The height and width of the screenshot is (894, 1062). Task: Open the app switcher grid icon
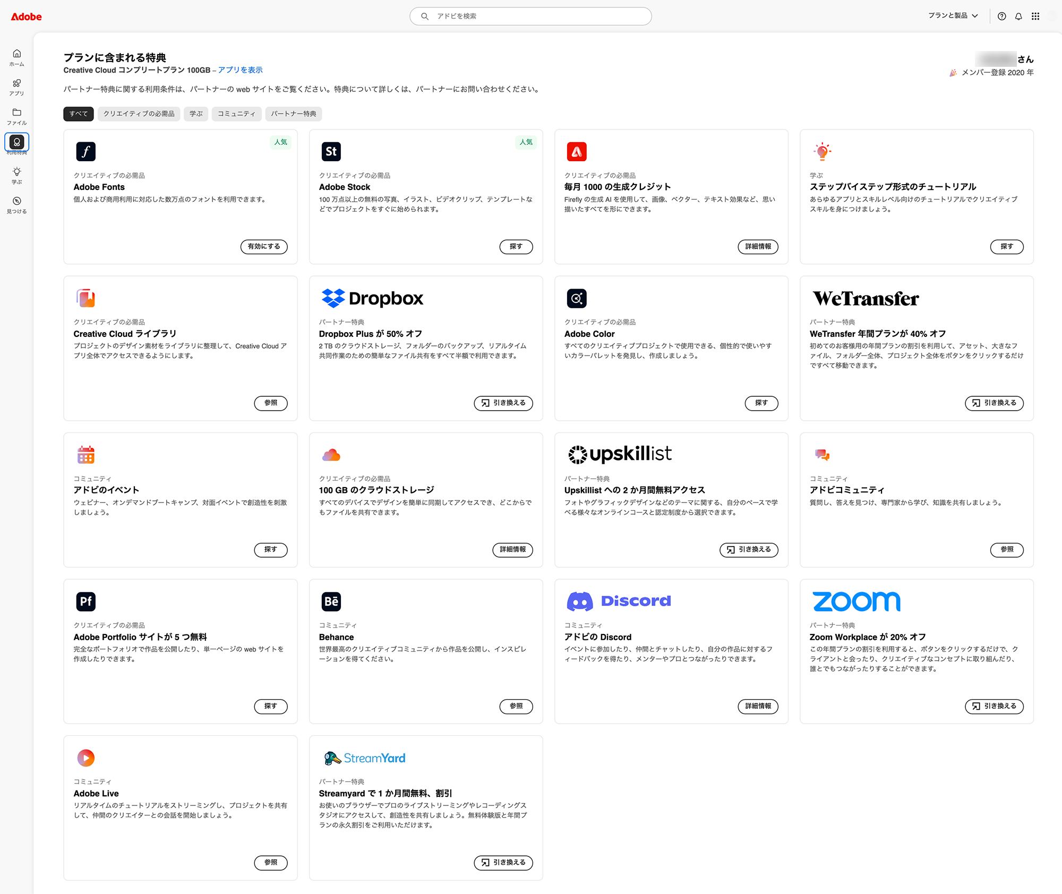[1035, 16]
